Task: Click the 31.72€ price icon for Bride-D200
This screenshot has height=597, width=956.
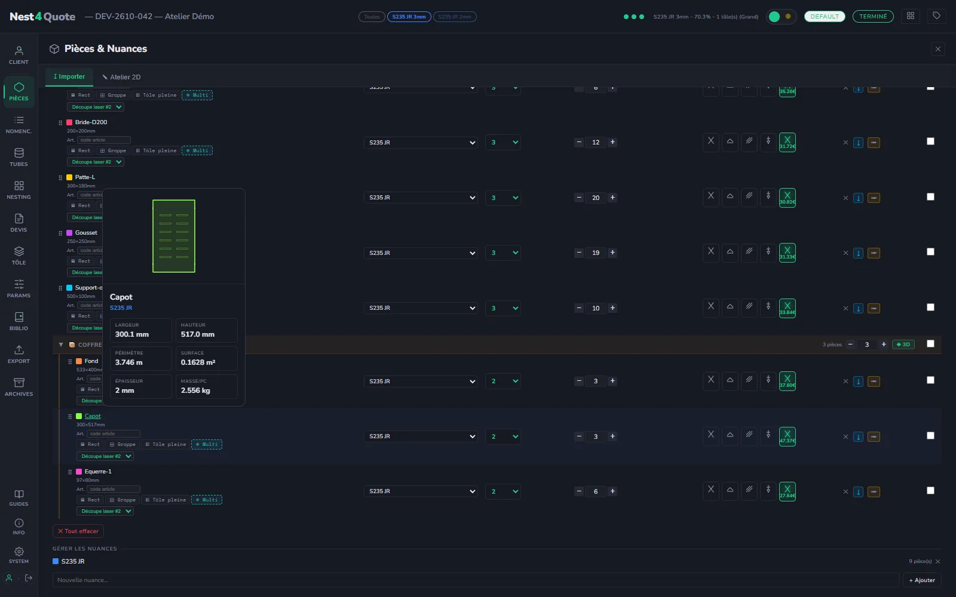Action: 788,142
